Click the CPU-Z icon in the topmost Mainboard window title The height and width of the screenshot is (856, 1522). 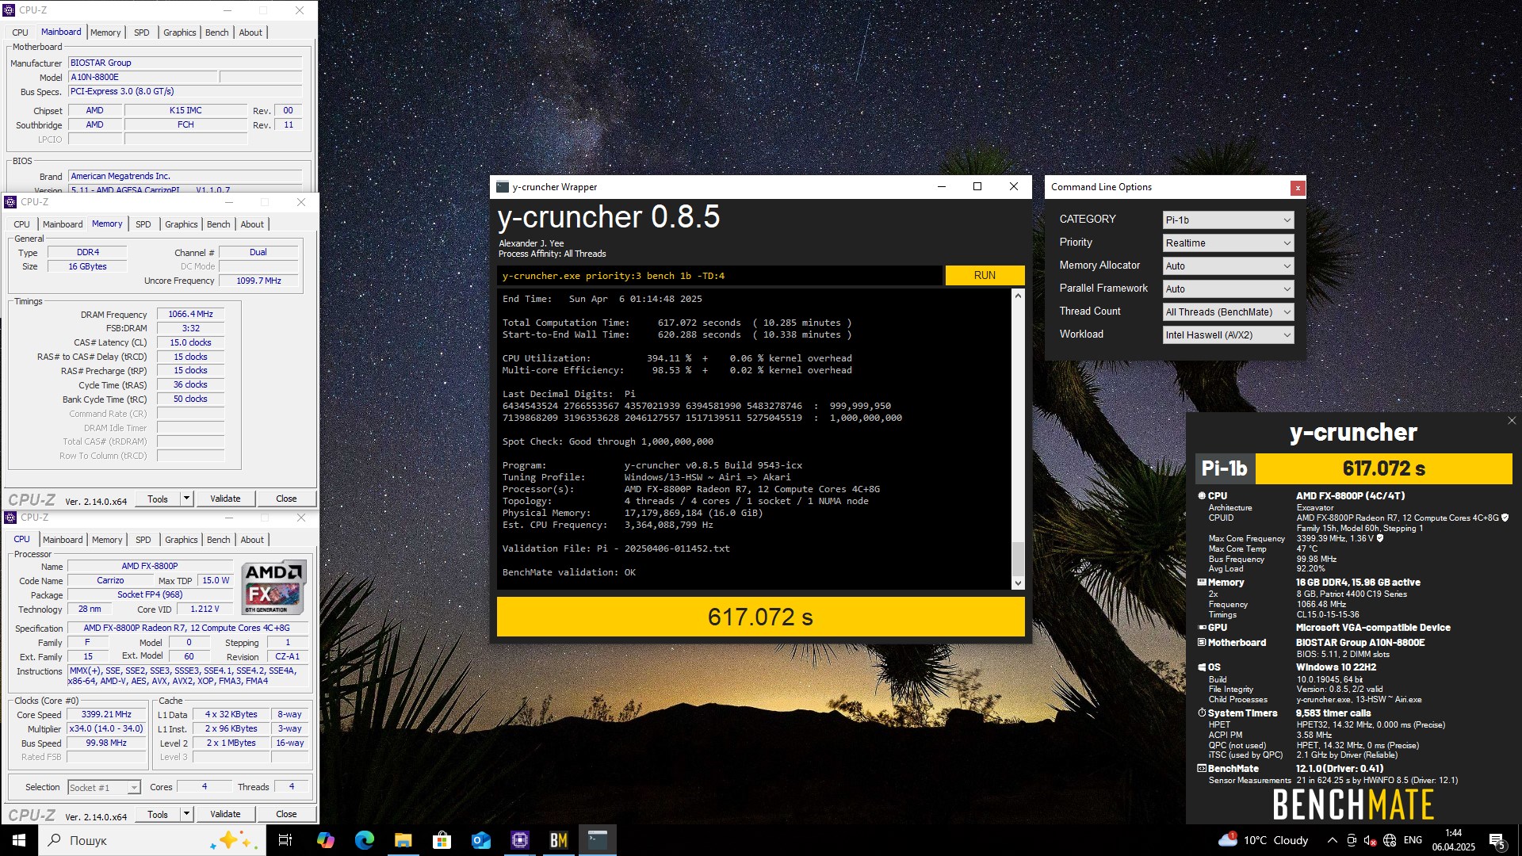[x=9, y=10]
